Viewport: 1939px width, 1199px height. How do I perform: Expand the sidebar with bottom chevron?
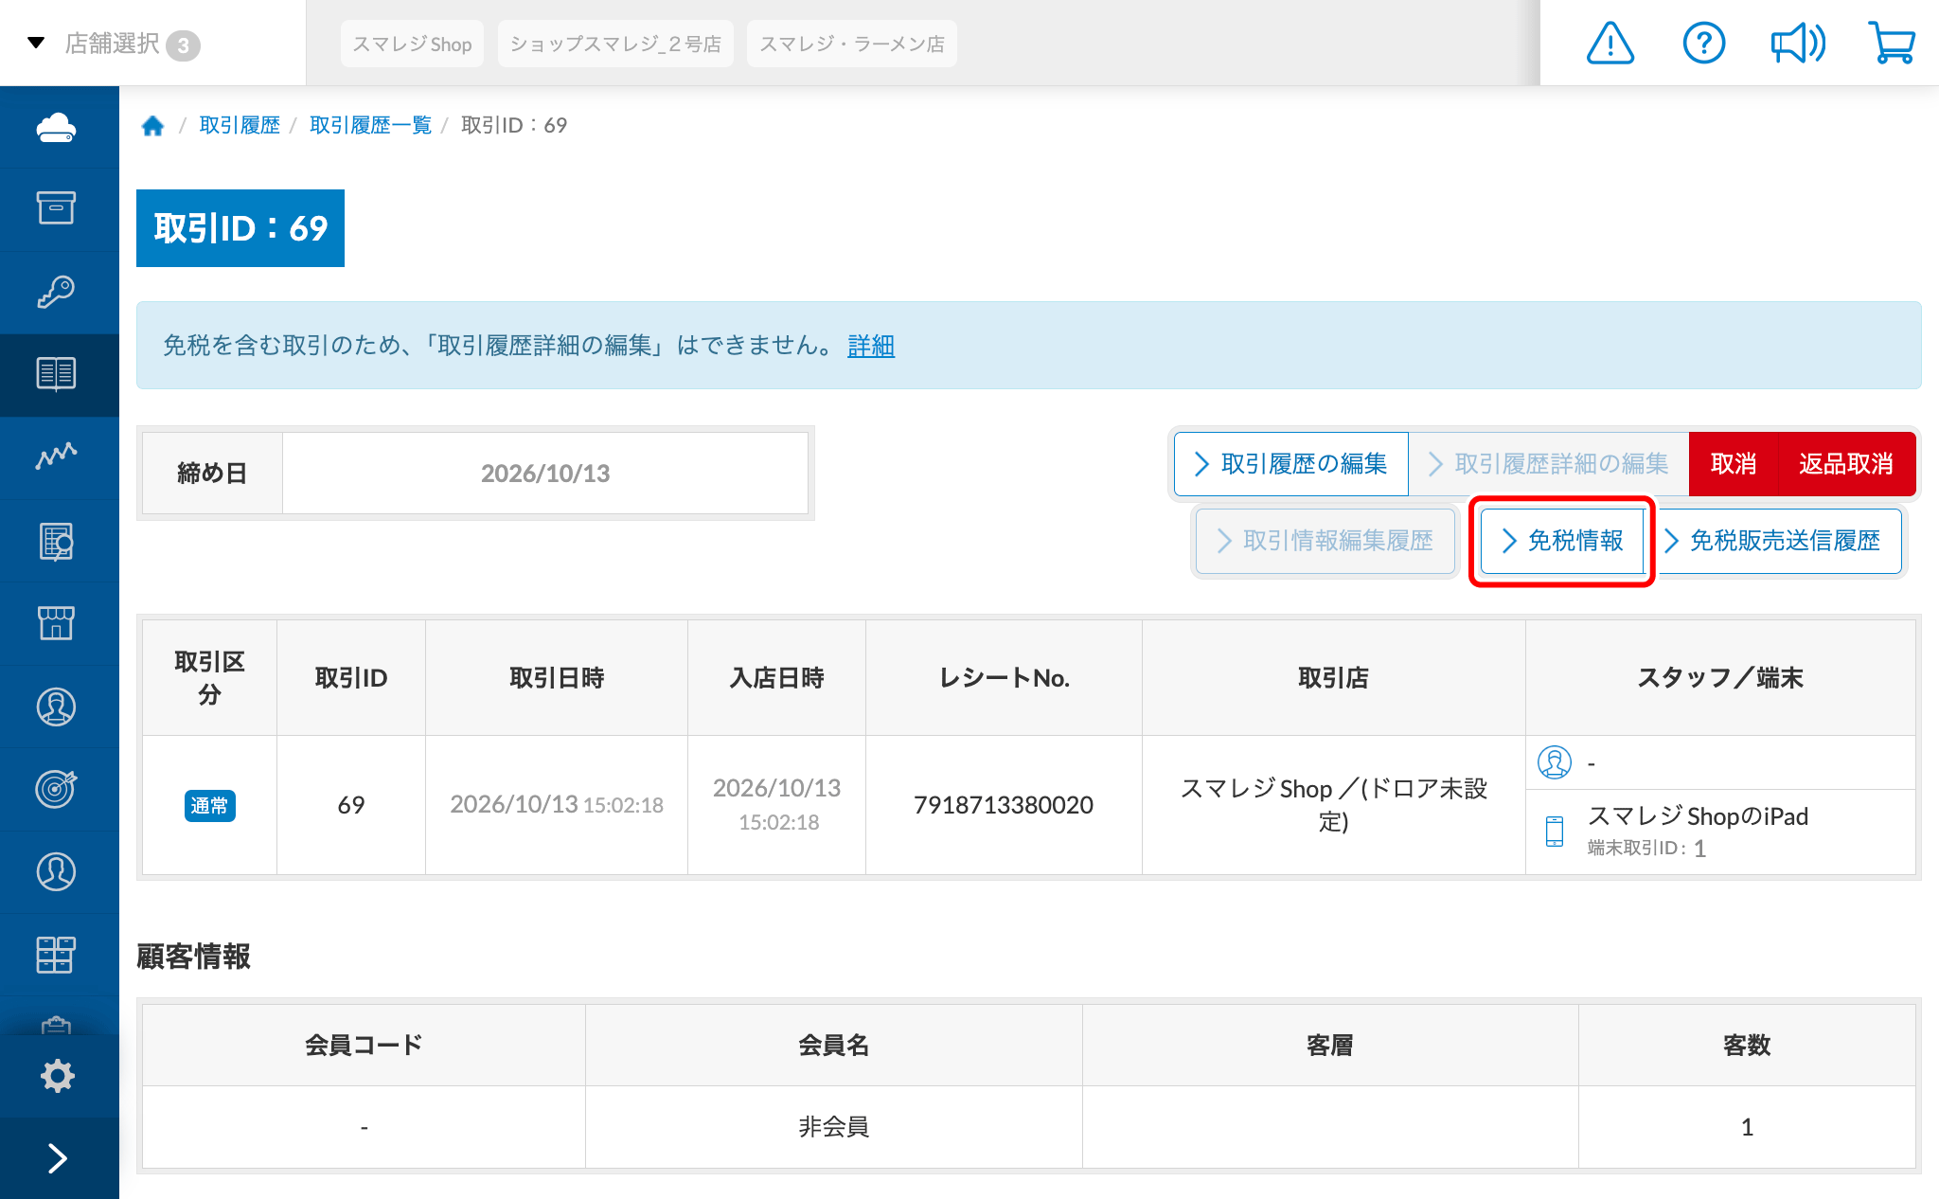[x=57, y=1158]
